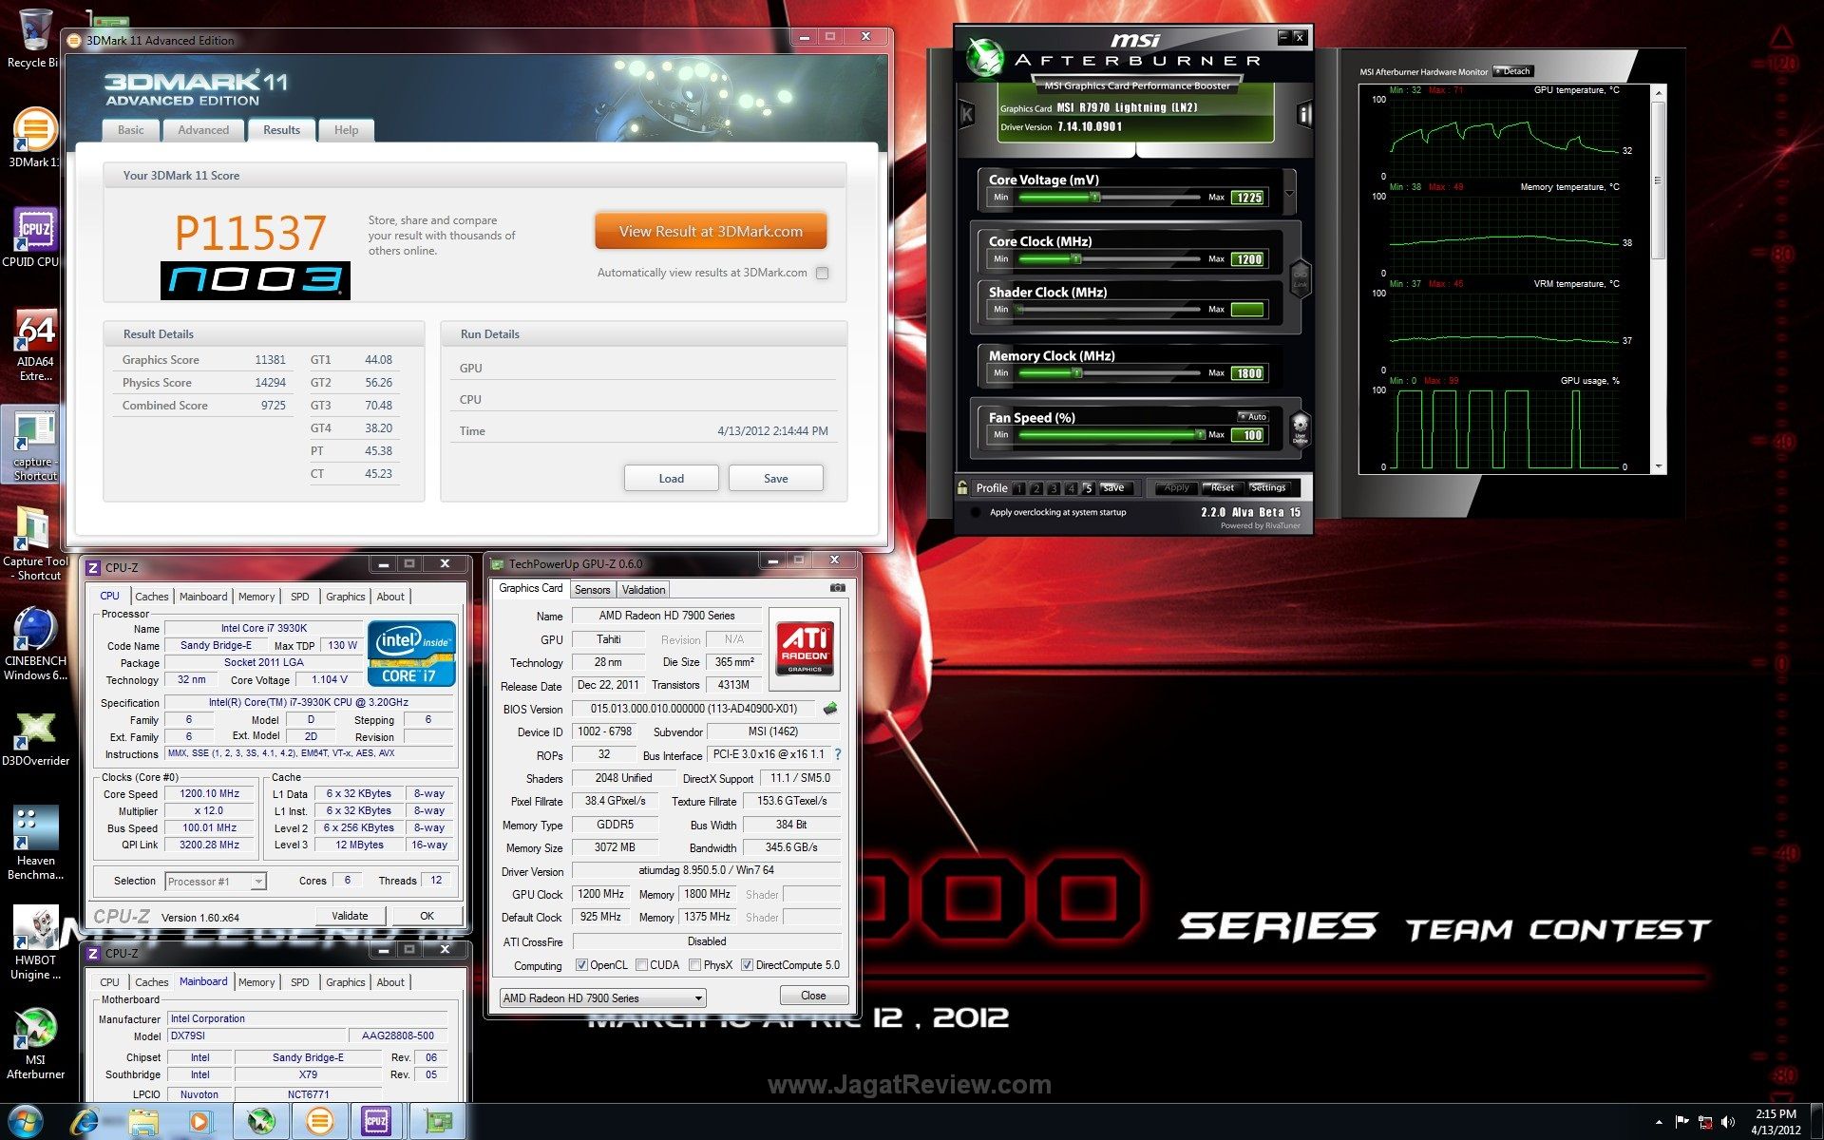Click Save button in 3DMark 11 results

point(776,477)
